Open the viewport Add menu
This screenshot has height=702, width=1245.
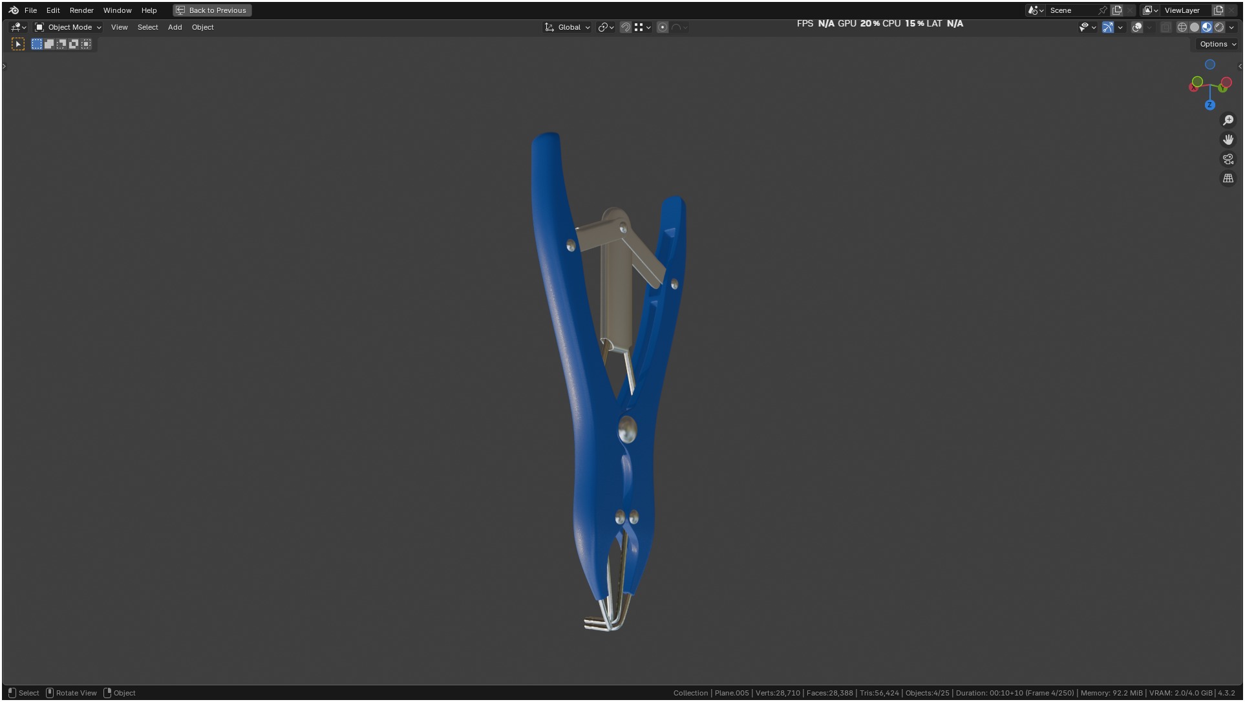[x=175, y=27]
